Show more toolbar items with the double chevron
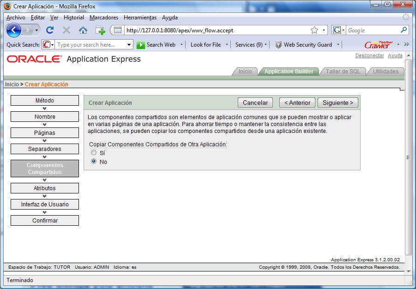 406,44
